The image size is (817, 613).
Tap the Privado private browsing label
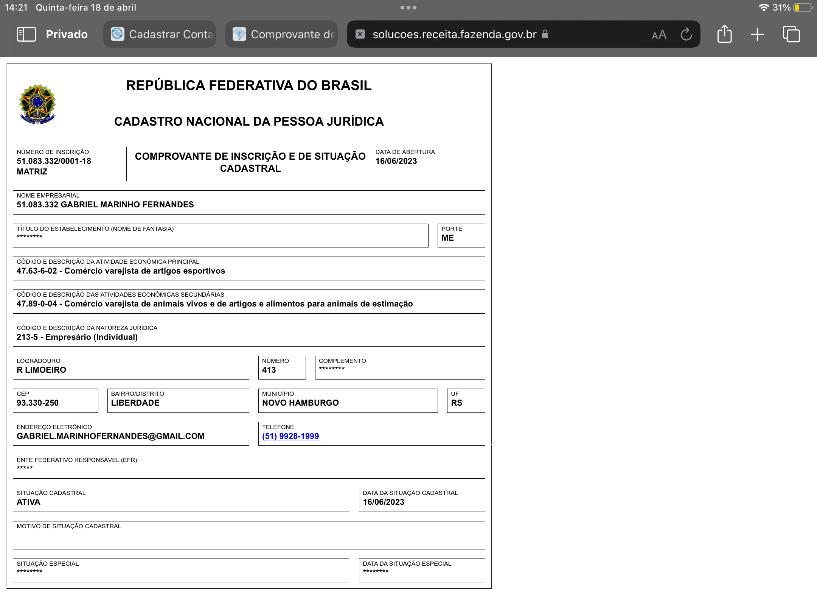point(67,34)
